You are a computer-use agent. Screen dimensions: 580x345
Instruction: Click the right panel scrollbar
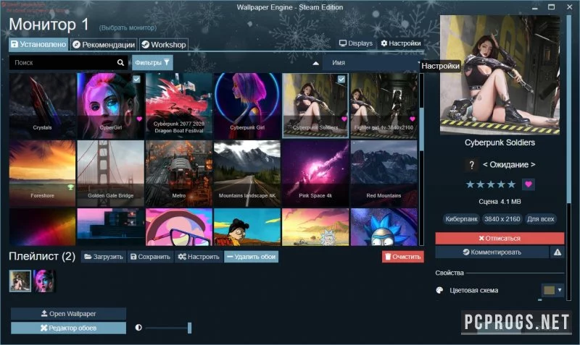click(568, 108)
